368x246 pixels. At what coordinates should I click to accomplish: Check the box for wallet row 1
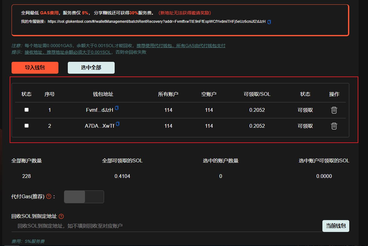coord(27,110)
